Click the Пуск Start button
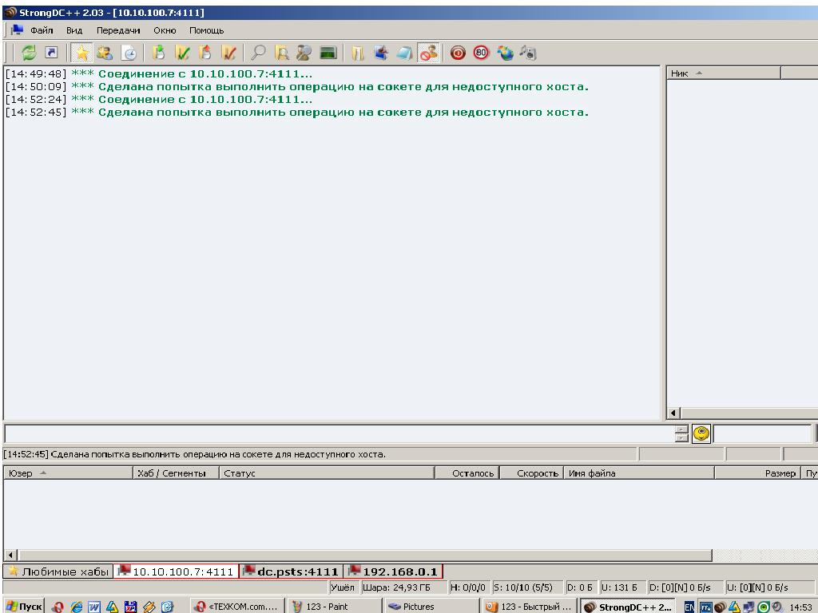818x613 pixels. click(x=25, y=606)
